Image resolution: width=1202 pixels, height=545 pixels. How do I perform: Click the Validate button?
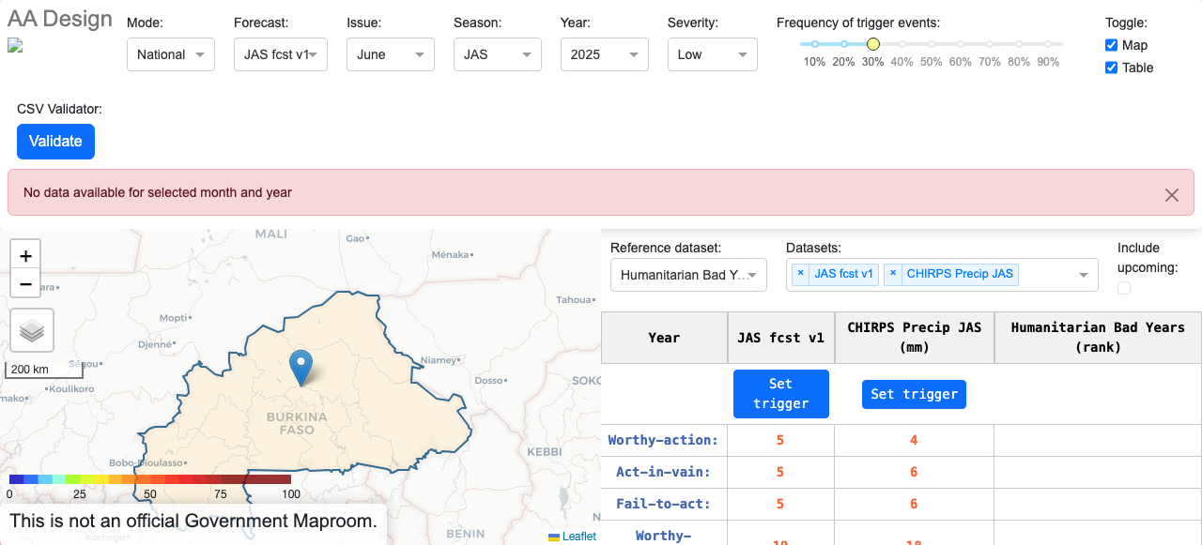[55, 141]
